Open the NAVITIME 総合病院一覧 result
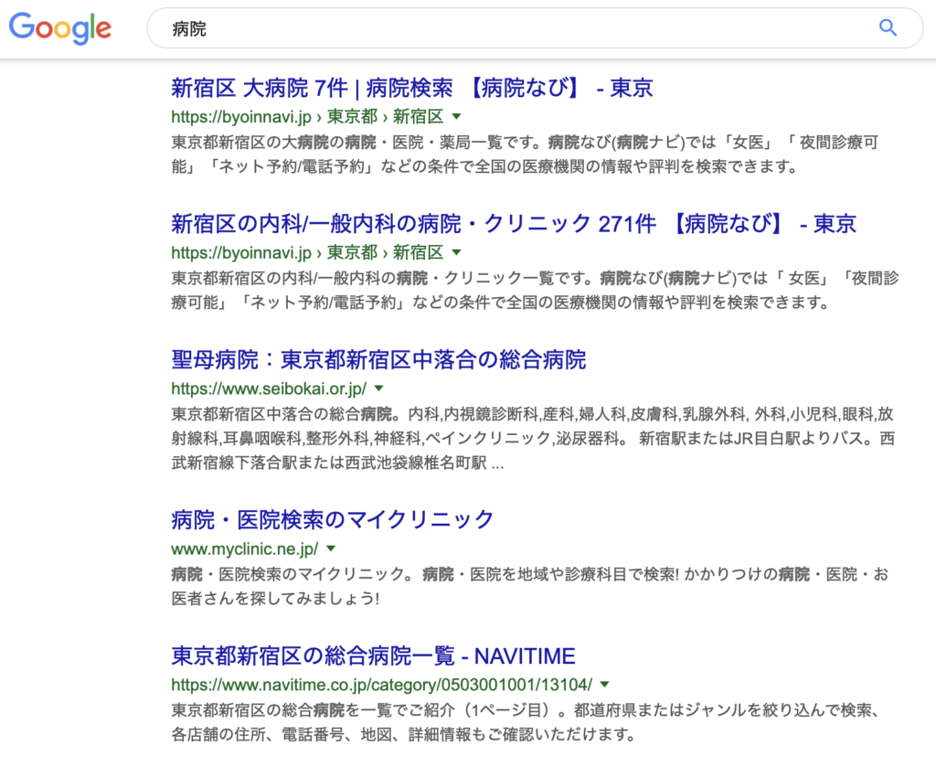Image resolution: width=936 pixels, height=767 pixels. [x=373, y=655]
